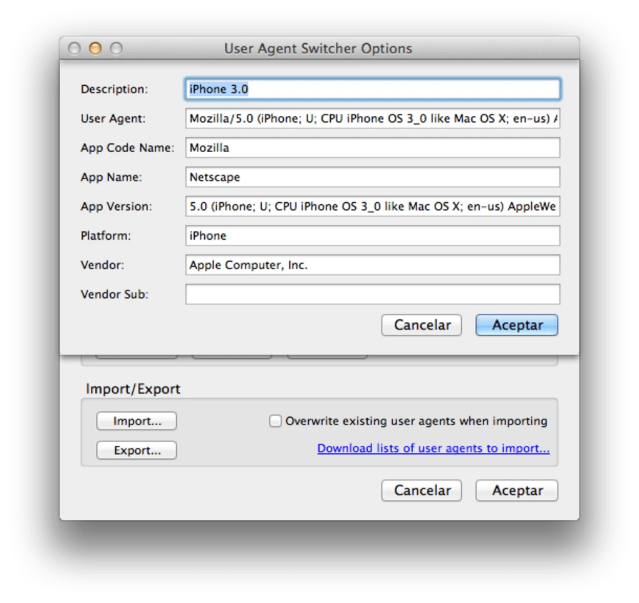Open the Import... dialog

[x=137, y=421]
